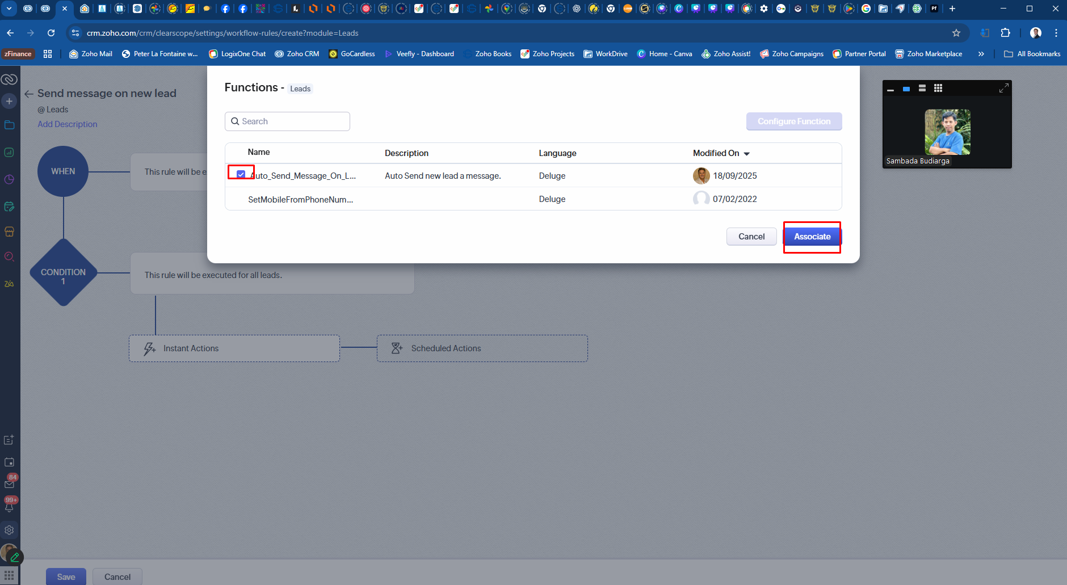
Task: Open the All Bookmarks folder
Action: [1032, 54]
